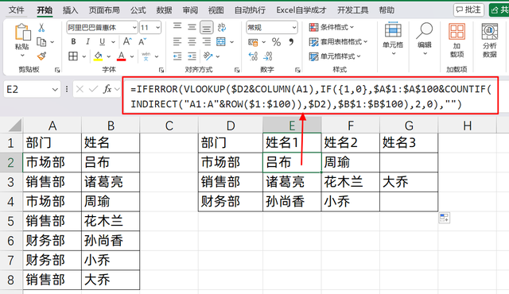Viewport: 509px width, 294px height.
Task: Open alignment settings dialog launcher
Action: 237,70
